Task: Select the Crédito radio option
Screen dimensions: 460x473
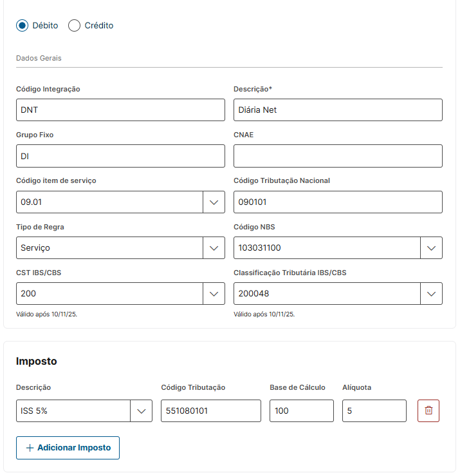Action: coord(75,26)
